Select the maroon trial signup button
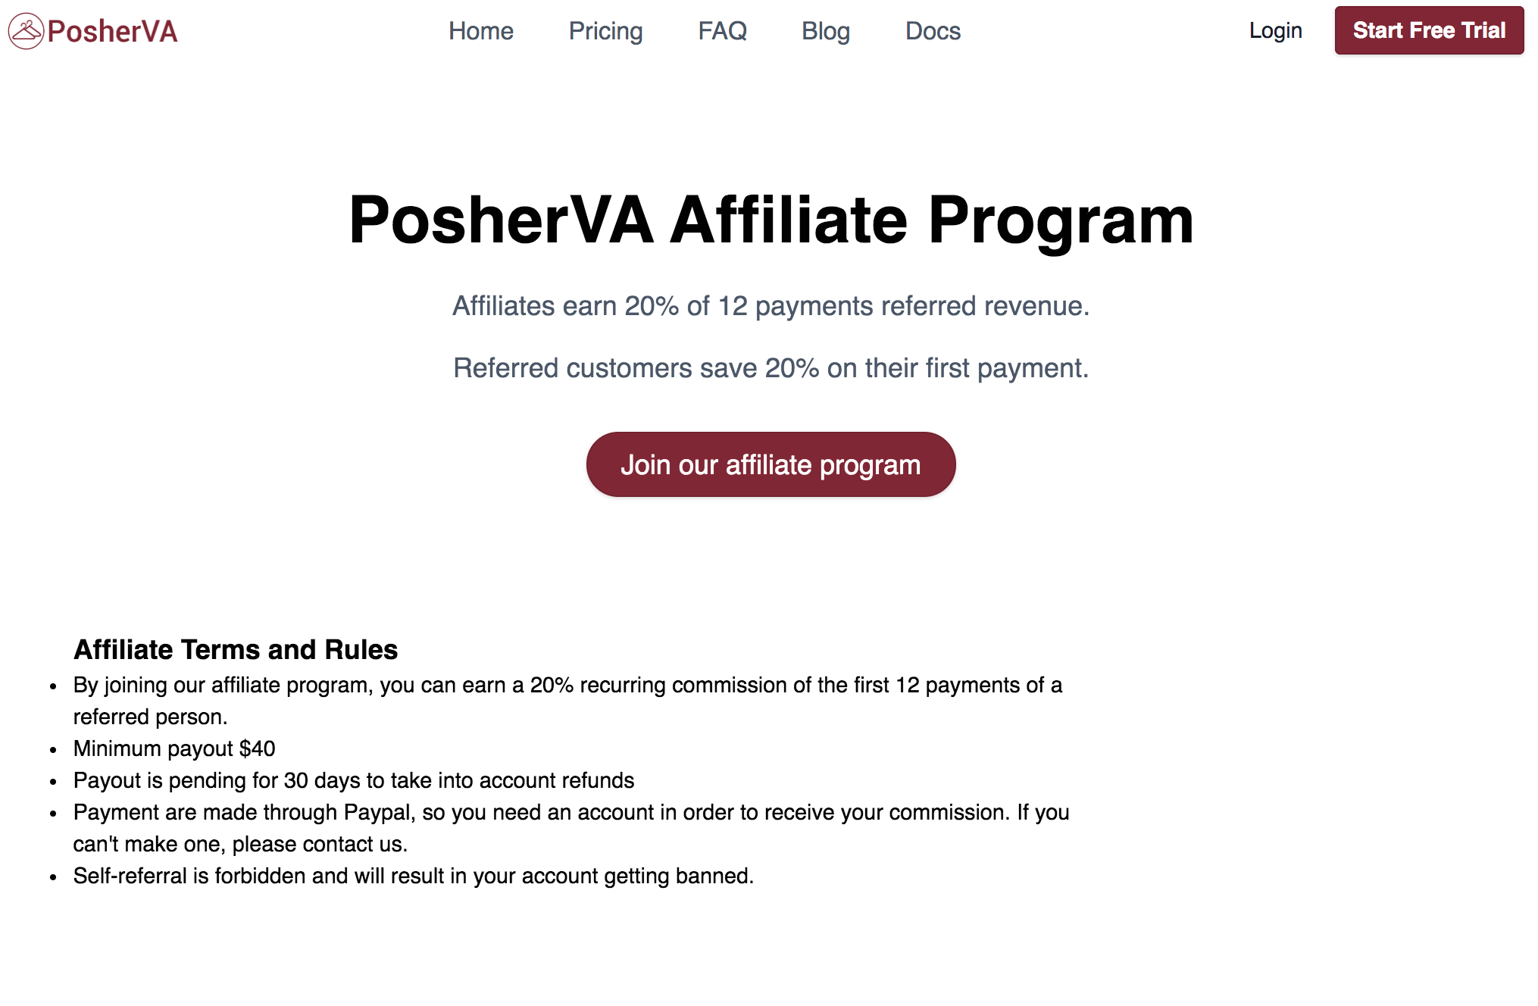Viewport: 1538px width, 1006px height. click(1429, 30)
